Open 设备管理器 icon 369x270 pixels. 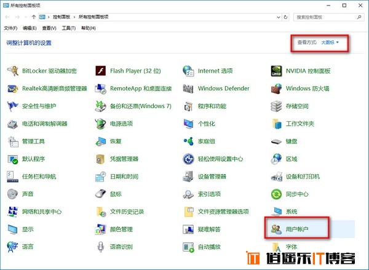[x=188, y=177]
